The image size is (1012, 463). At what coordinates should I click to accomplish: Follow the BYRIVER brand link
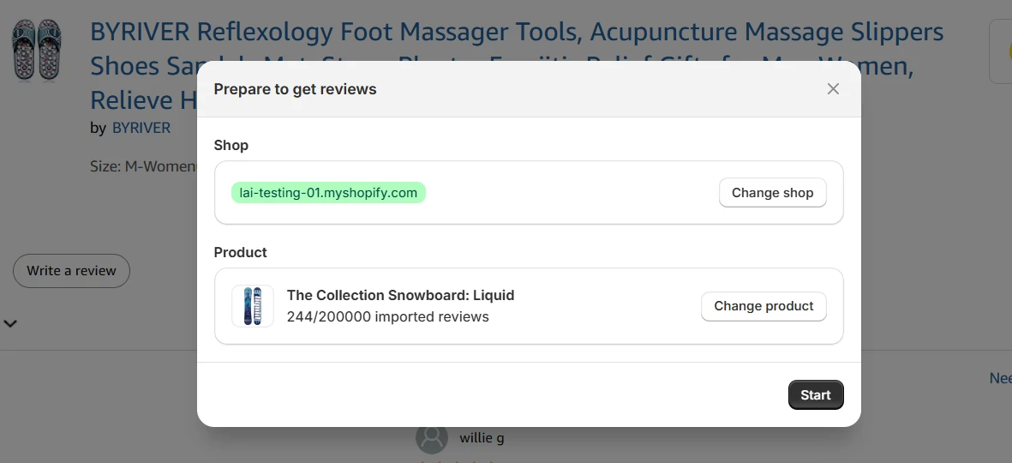[141, 128]
